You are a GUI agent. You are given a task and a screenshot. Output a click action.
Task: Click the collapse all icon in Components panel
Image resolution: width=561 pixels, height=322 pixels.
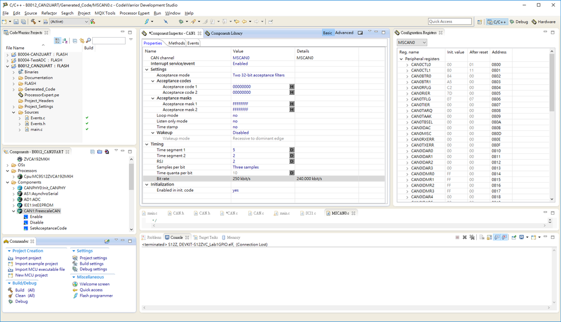[92, 152]
